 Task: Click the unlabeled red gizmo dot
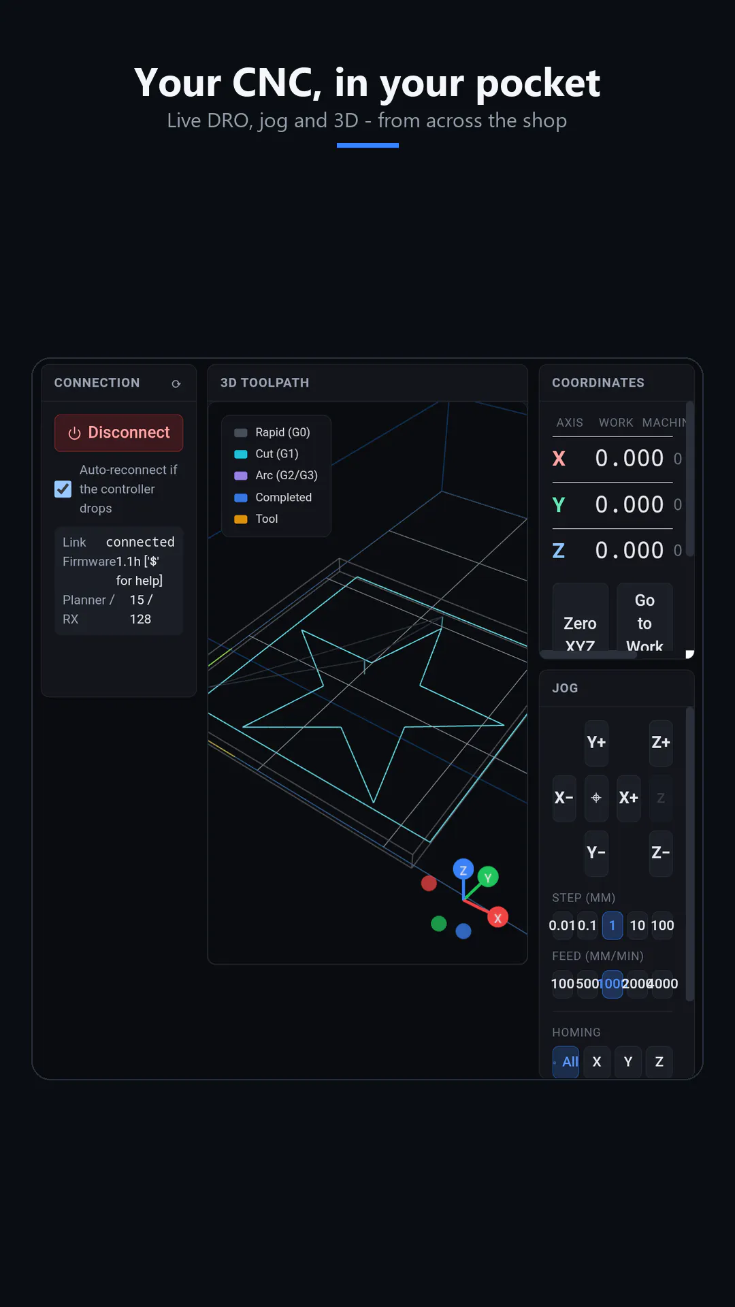tap(429, 884)
